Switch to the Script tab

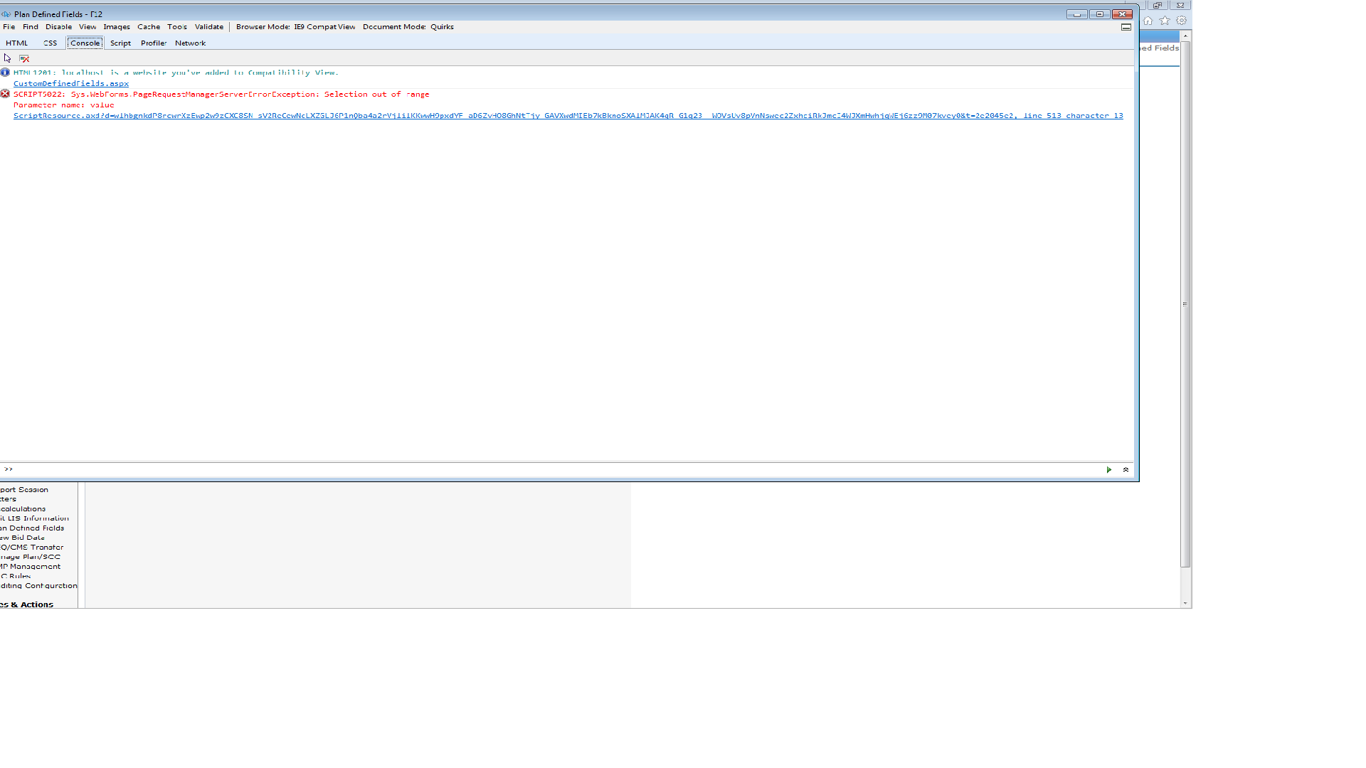120,43
